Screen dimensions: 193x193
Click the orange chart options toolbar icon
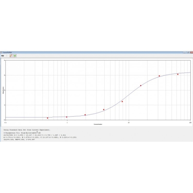pos(11,56)
